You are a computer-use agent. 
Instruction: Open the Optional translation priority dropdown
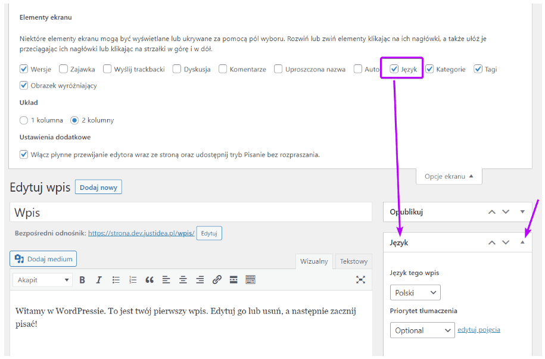422,330
